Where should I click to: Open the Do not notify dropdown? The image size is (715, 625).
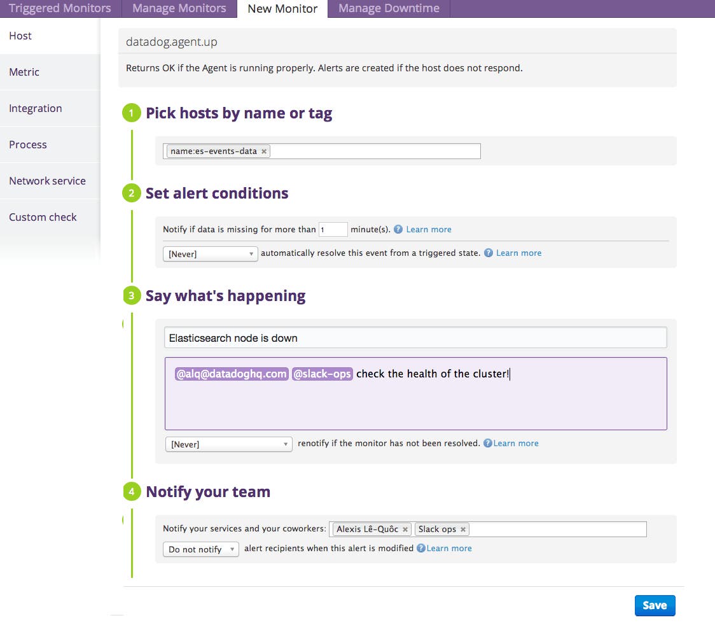(200, 548)
